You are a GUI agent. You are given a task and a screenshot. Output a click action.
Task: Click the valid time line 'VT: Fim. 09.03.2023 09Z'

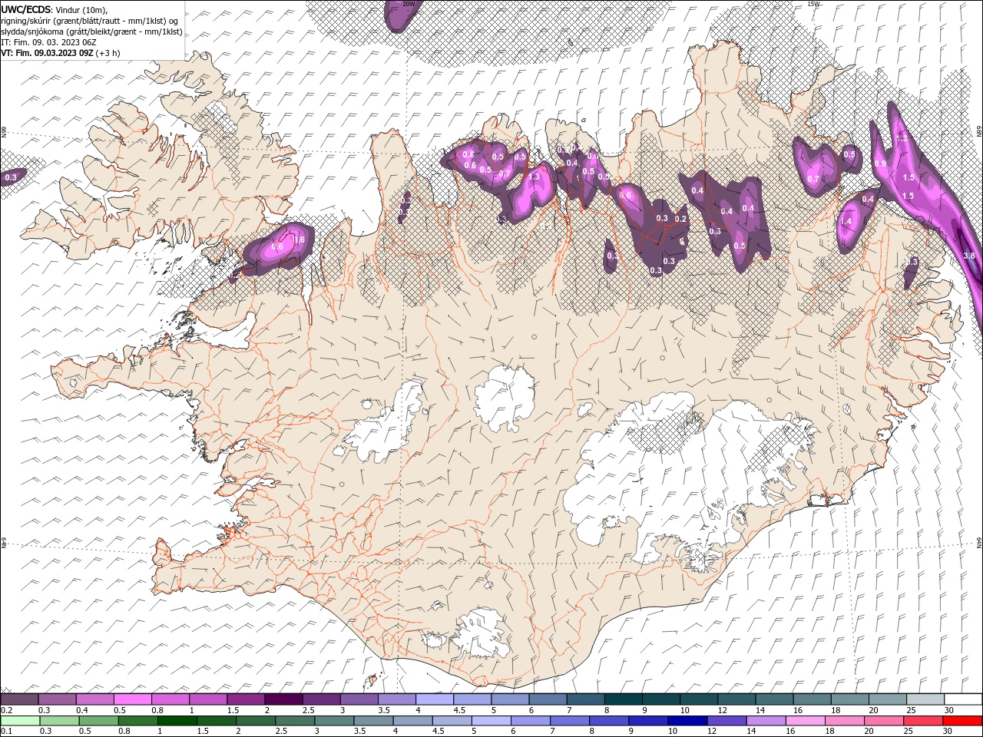[47, 53]
